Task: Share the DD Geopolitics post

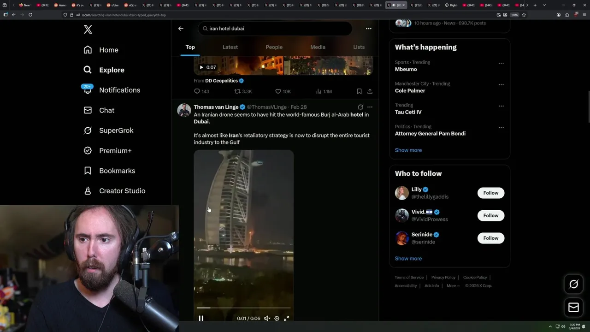Action: [x=370, y=91]
